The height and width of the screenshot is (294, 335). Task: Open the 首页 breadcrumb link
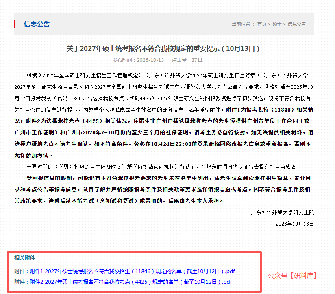tap(262, 24)
